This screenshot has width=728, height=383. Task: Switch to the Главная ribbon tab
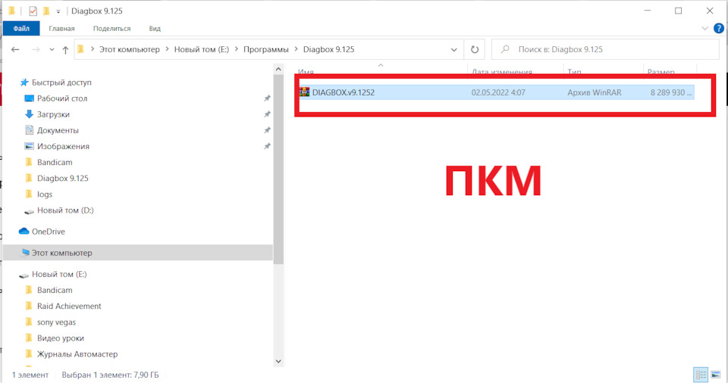click(61, 28)
